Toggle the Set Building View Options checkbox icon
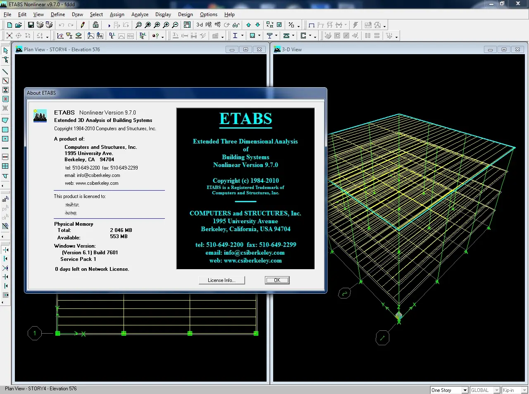This screenshot has width=529, height=394. coord(279,25)
